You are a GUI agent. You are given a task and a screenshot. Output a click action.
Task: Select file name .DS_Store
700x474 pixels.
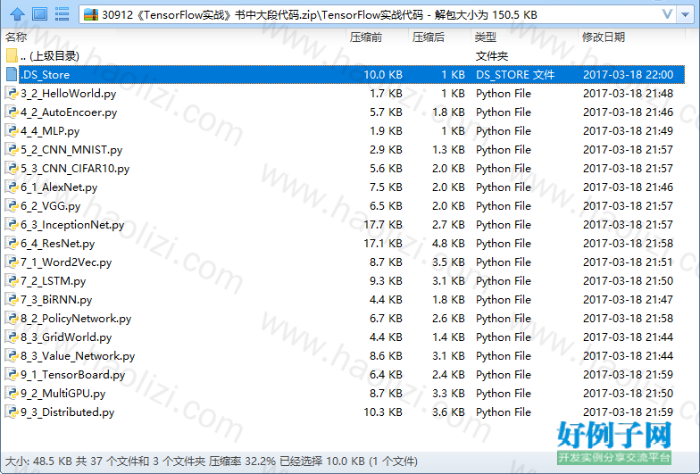pyautogui.click(x=45, y=75)
